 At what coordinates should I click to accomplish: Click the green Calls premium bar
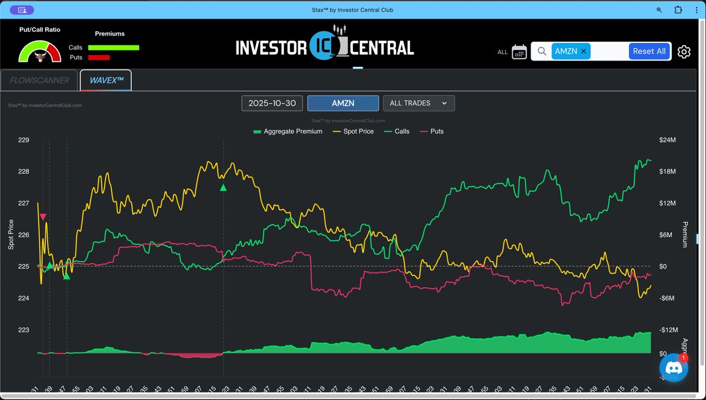[114, 48]
